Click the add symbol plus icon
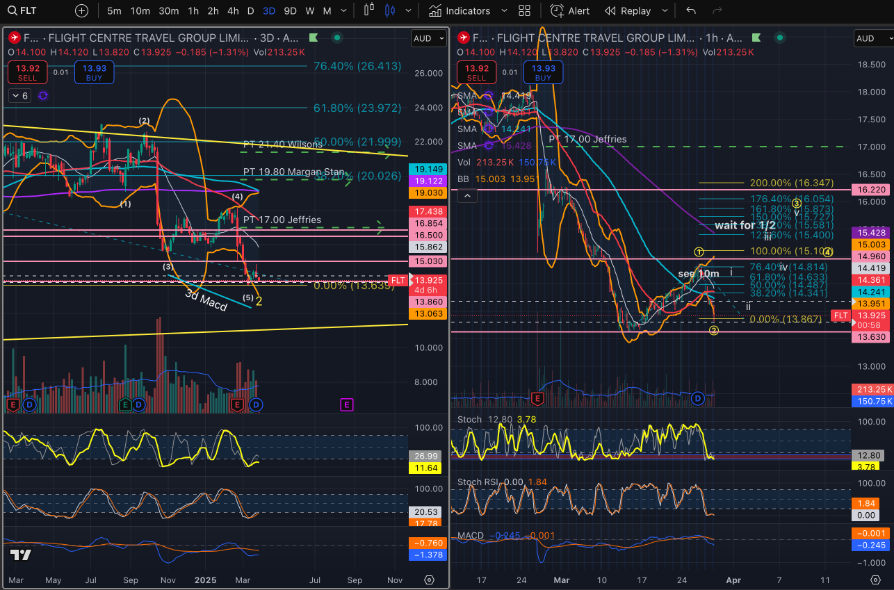Screen dimensions: 894x590 pyautogui.click(x=81, y=10)
